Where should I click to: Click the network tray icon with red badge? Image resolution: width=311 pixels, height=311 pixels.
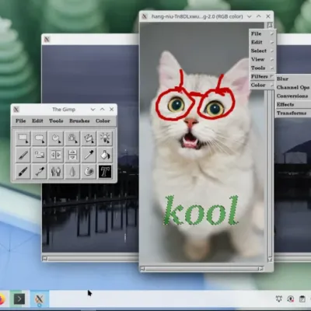click(x=291, y=299)
